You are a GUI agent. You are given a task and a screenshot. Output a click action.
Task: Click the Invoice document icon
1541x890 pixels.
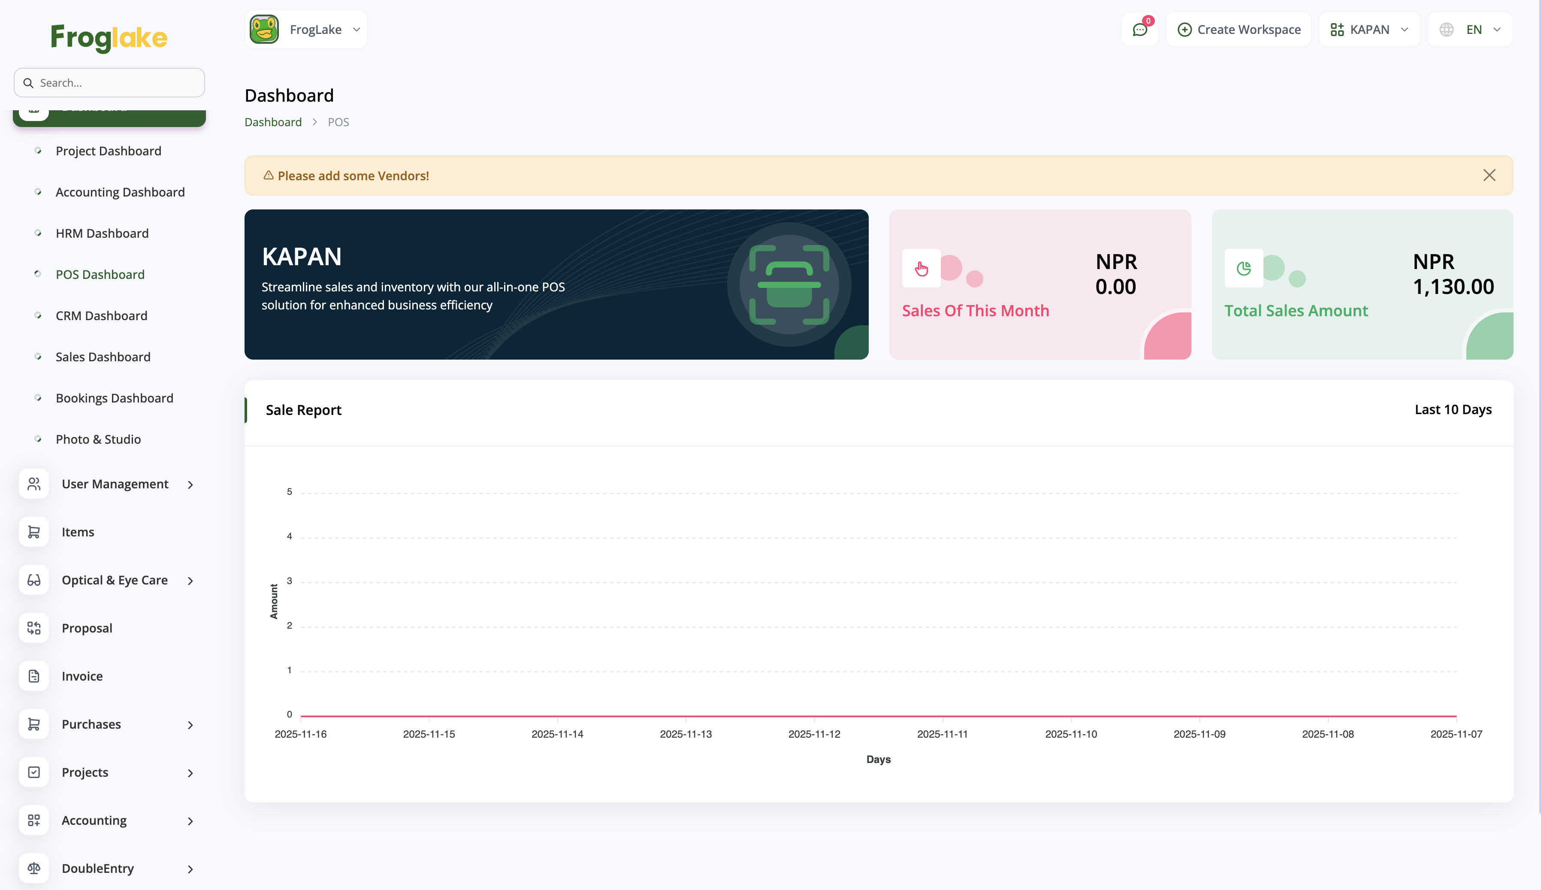33,676
